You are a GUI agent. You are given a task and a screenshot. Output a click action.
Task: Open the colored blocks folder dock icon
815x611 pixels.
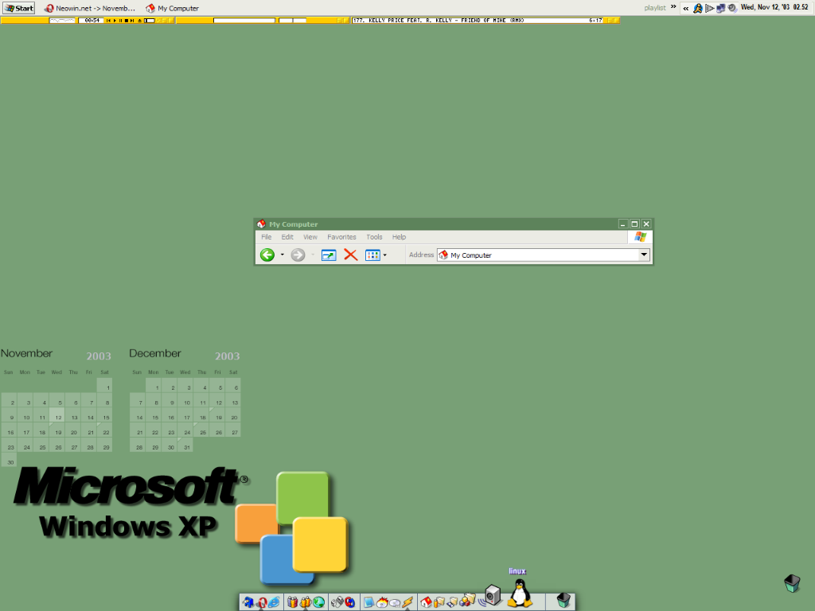(467, 600)
